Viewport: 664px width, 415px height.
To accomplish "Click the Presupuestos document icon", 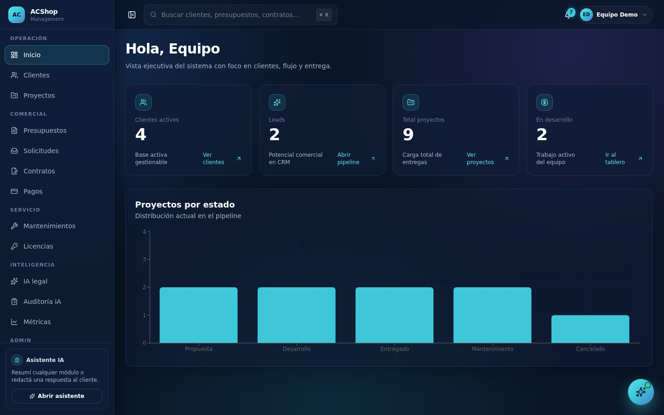I will [x=14, y=130].
